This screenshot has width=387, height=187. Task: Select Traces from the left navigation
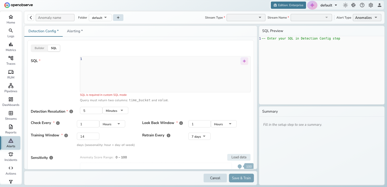pyautogui.click(x=11, y=60)
